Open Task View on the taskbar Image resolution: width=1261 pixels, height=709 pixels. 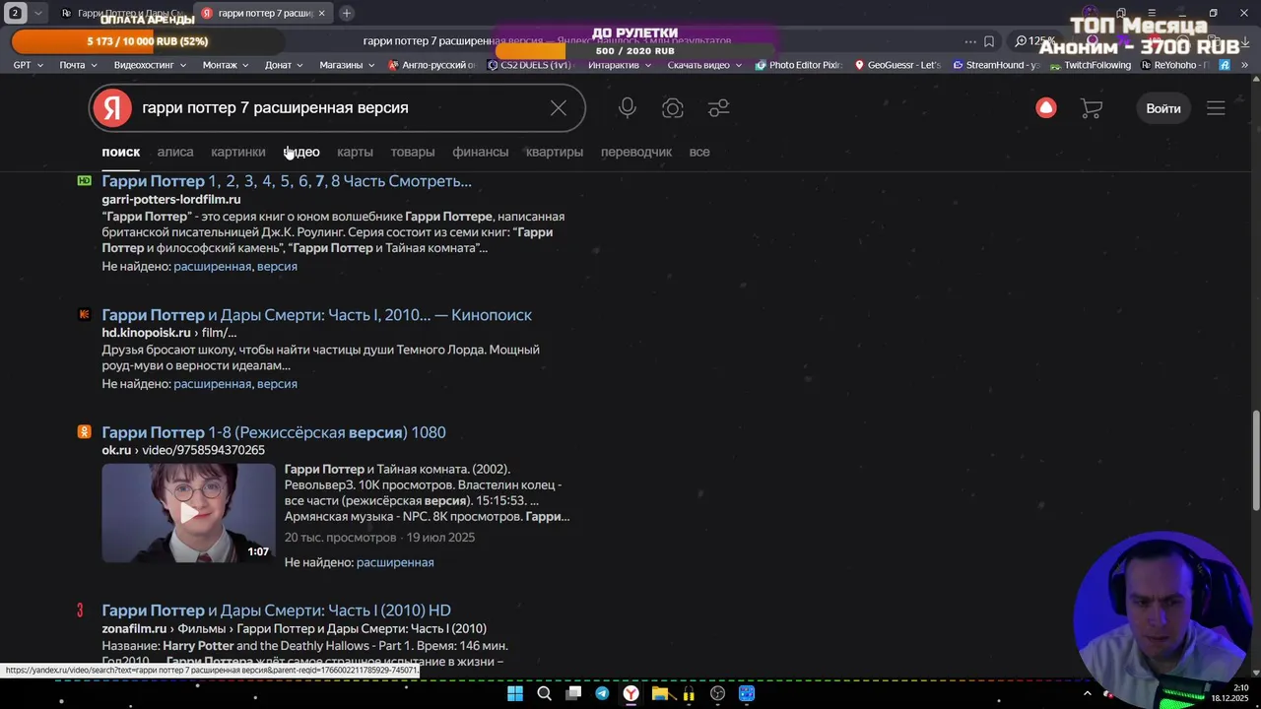[x=573, y=693]
